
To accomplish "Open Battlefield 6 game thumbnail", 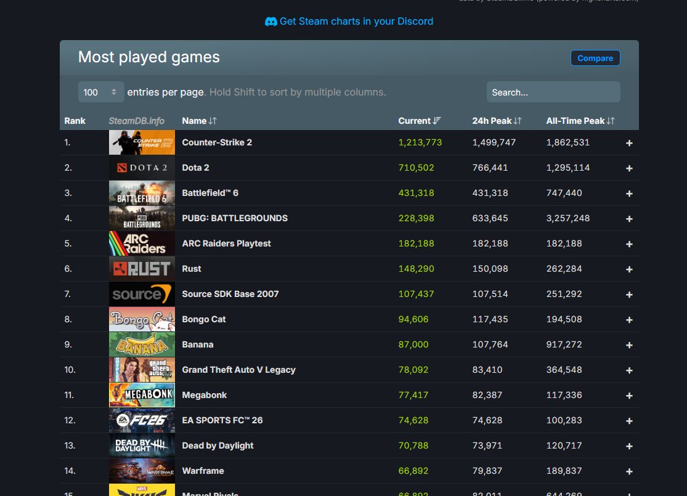I will (142, 193).
